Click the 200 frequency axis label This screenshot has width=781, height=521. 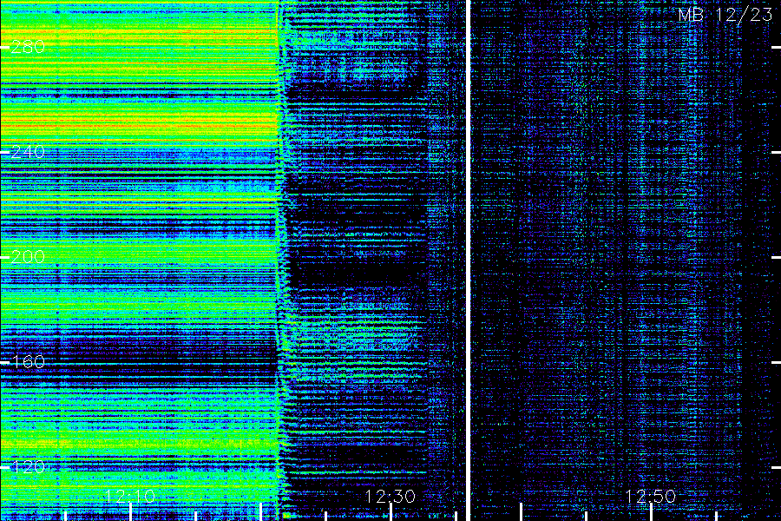pos(28,257)
